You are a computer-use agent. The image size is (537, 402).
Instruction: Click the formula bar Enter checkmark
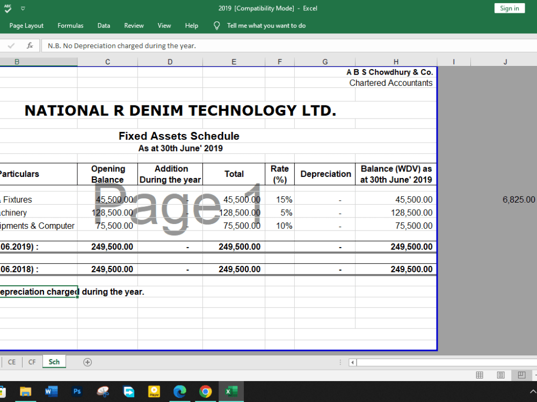coord(11,46)
